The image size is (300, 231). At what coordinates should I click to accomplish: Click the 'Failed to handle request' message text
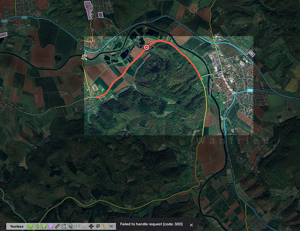[151, 224]
